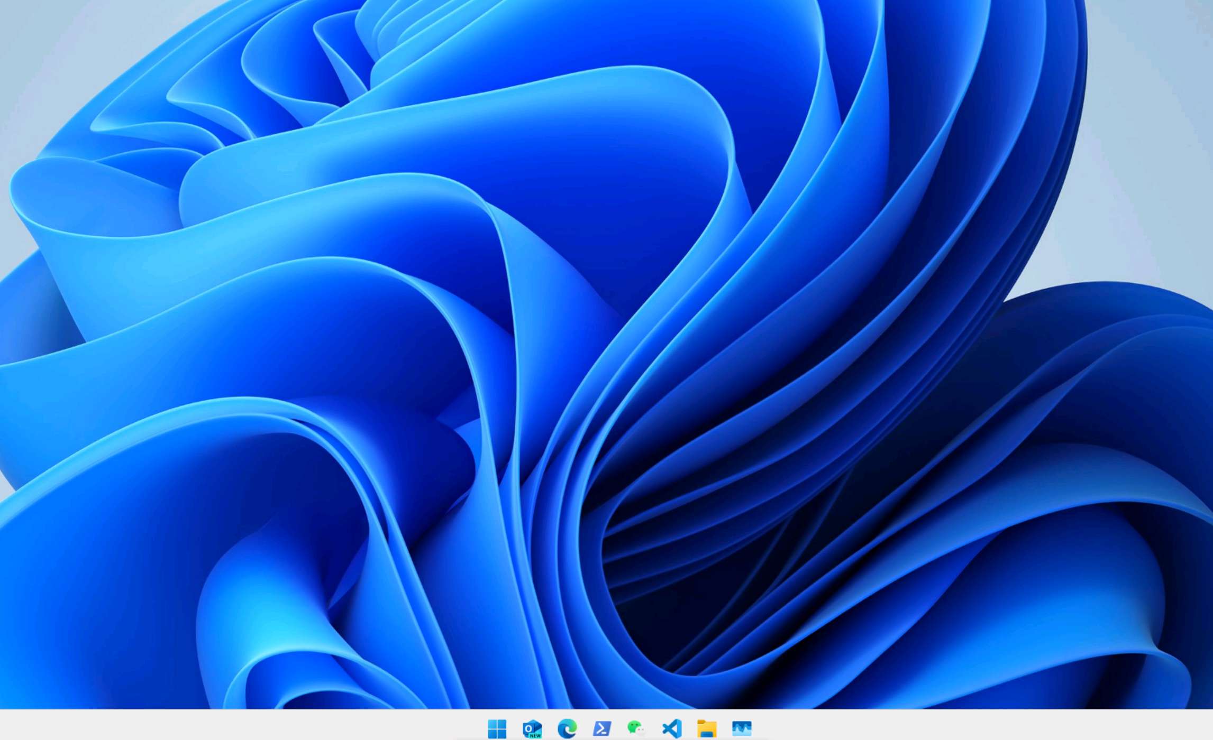The width and height of the screenshot is (1213, 740).
Task: Open WeChat from the taskbar
Action: pyautogui.click(x=636, y=728)
